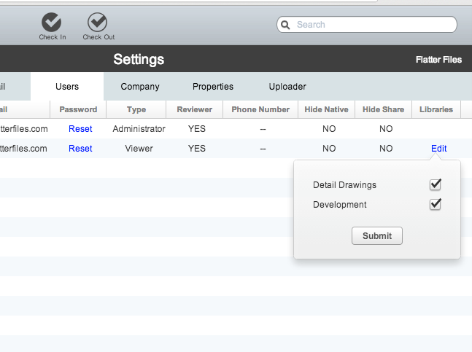
Task: Open the Users tab
Action: click(67, 87)
